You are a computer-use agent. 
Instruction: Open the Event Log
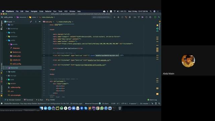(x=152, y=100)
